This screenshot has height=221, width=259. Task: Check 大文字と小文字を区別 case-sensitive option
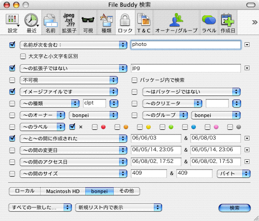pos(23,56)
